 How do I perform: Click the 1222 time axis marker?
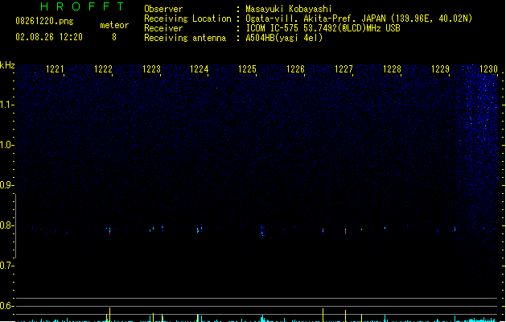pyautogui.click(x=103, y=69)
